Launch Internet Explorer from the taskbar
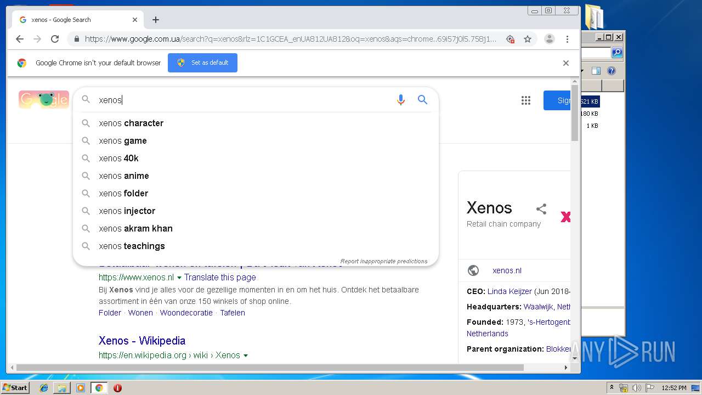Viewport: 702px width, 395px height. 44,388
